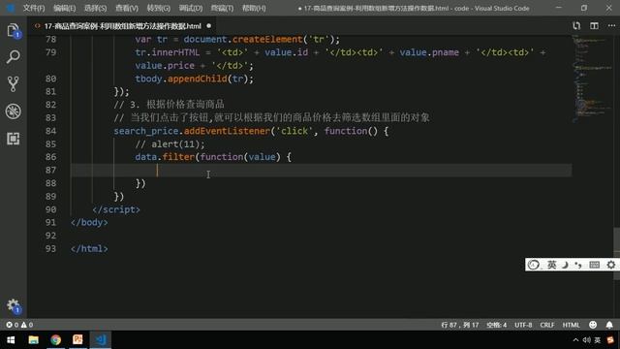Open the Debug view in activity bar
620x349 pixels.
[13, 111]
